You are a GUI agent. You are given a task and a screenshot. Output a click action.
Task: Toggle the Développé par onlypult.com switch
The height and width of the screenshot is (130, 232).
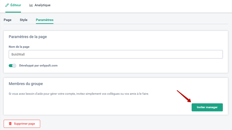[x=12, y=66]
